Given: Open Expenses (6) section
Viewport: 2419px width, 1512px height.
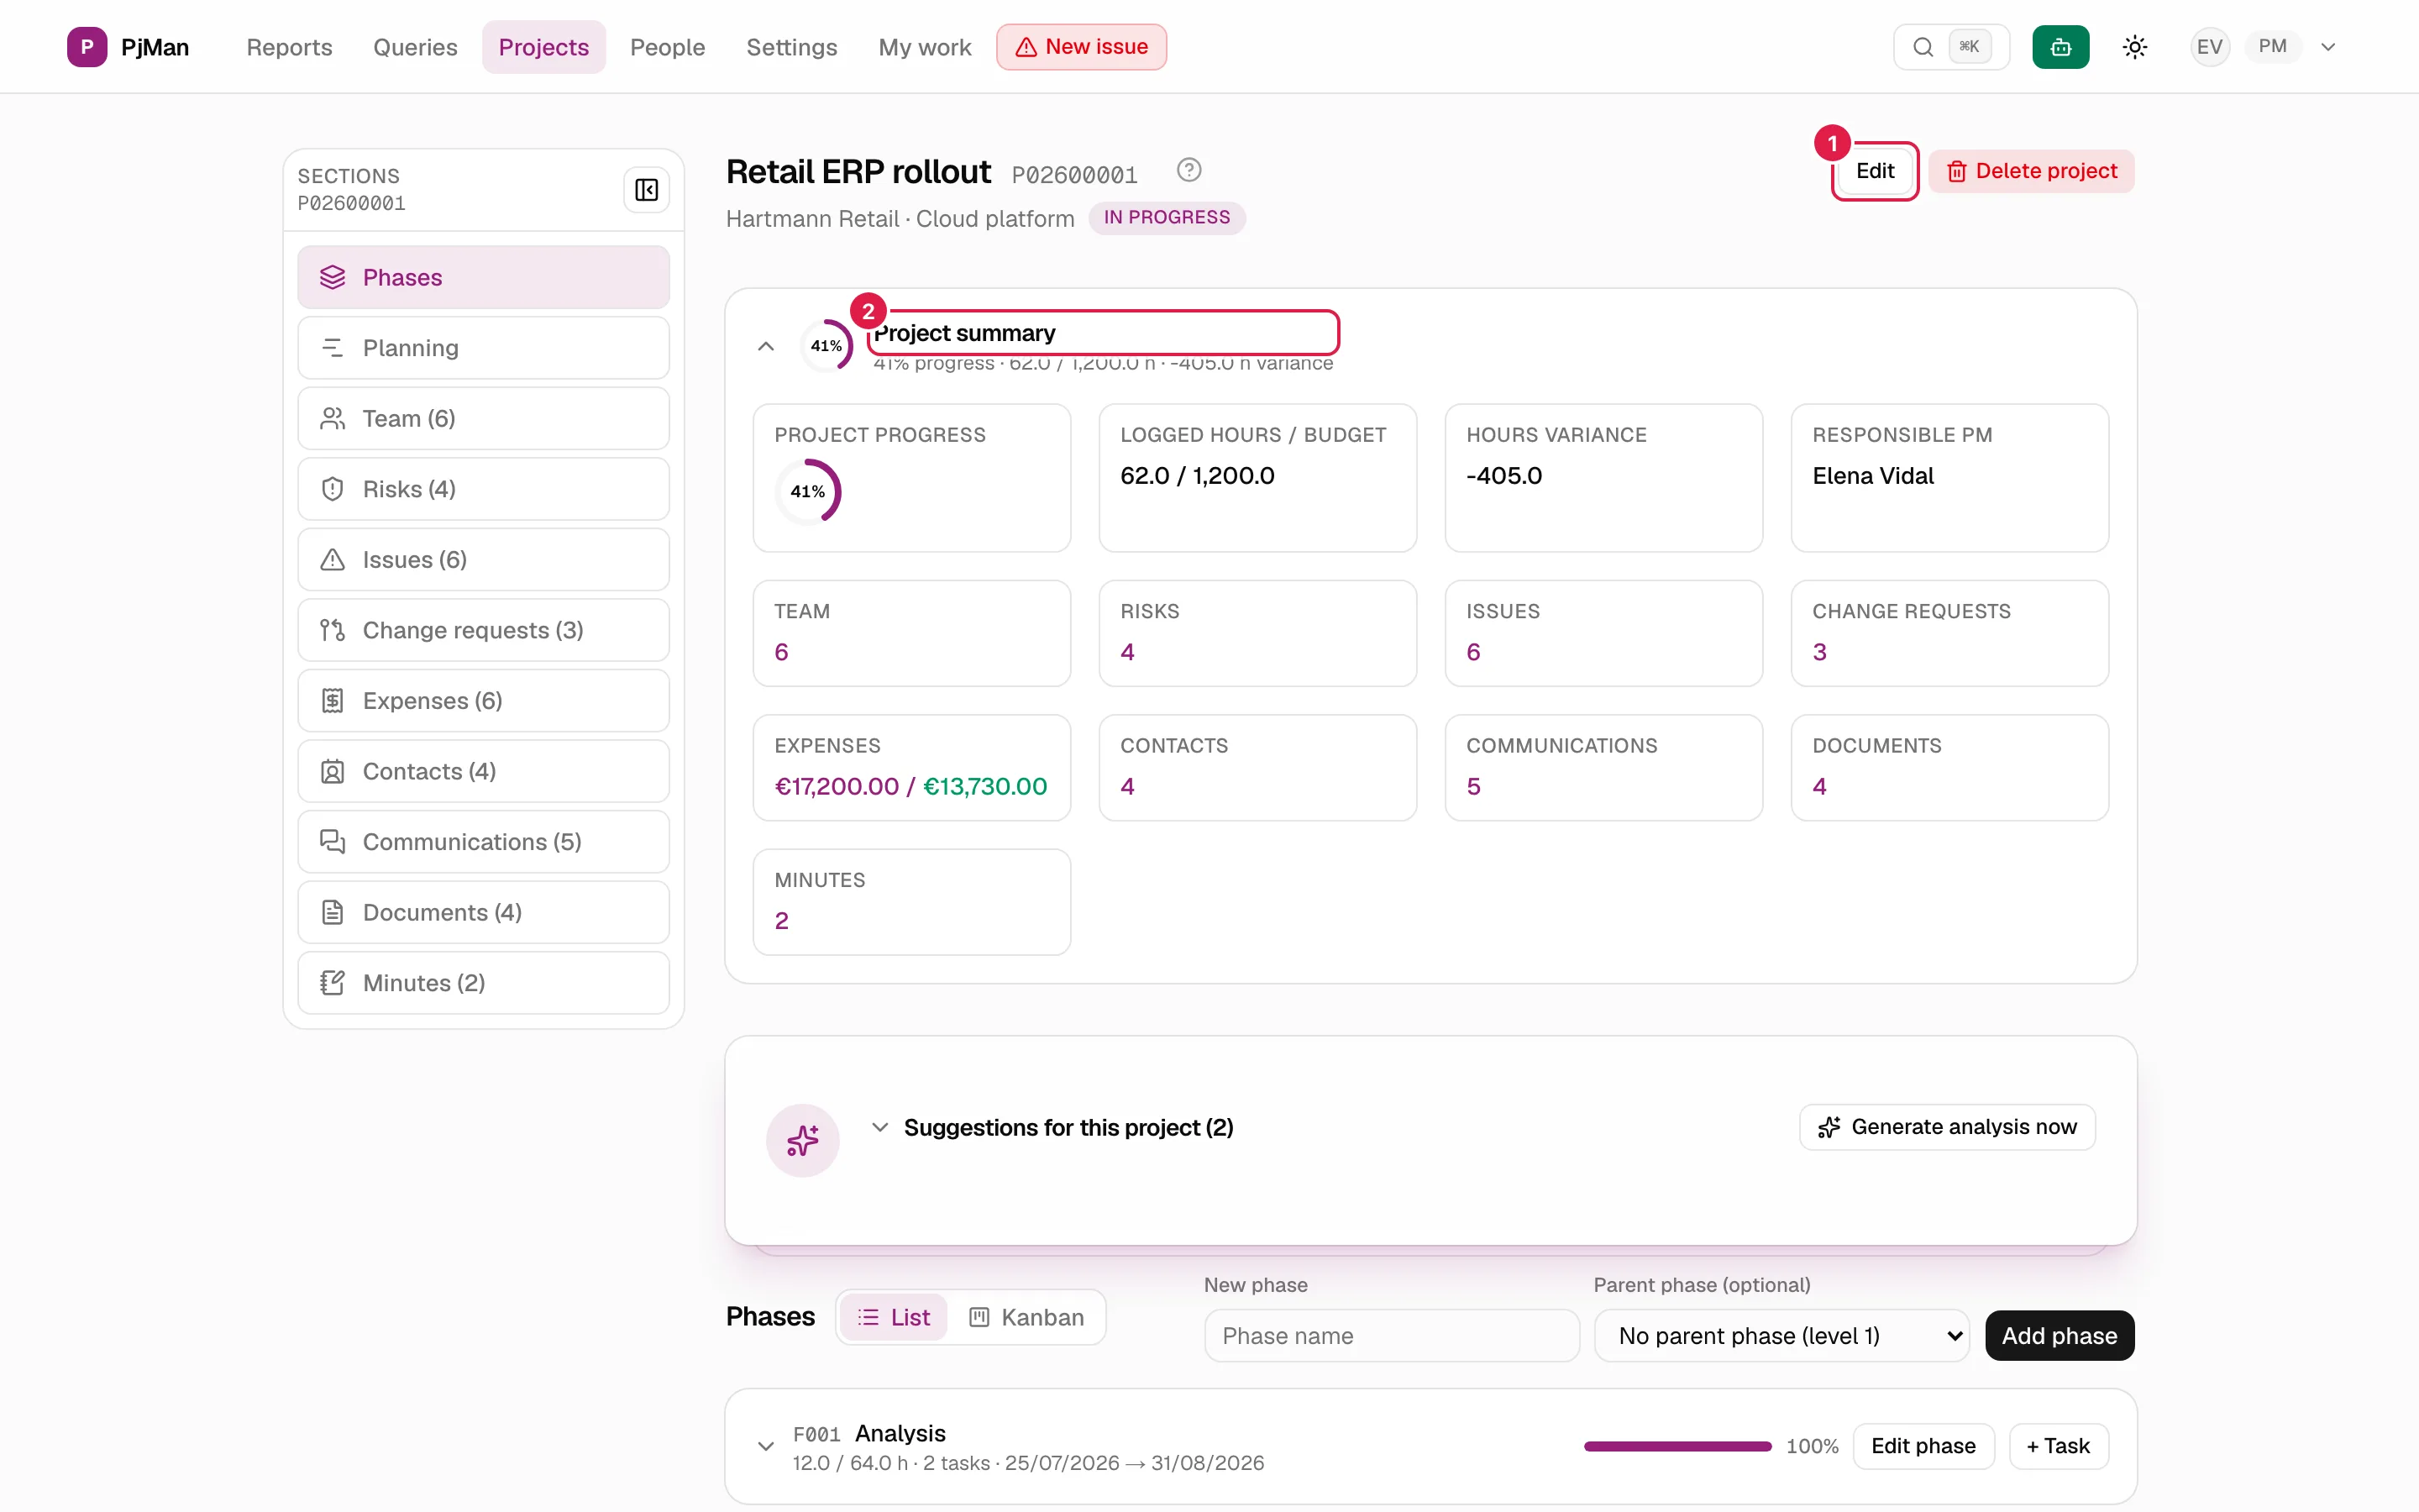Looking at the screenshot, I should click(484, 701).
